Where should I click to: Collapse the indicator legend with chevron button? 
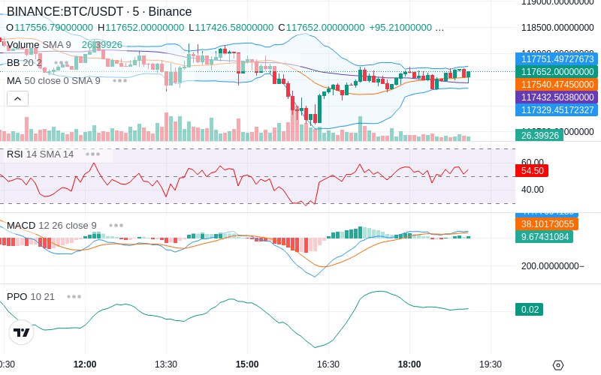tap(17, 99)
